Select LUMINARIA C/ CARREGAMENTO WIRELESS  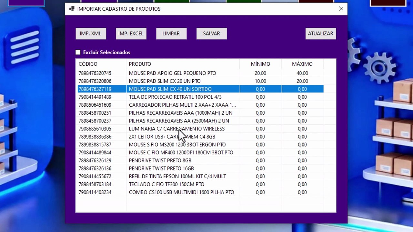[x=176, y=129]
